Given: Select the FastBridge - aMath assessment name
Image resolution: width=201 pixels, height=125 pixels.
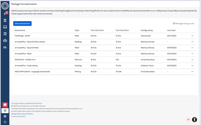Looking at the screenshot, I should [22, 36].
